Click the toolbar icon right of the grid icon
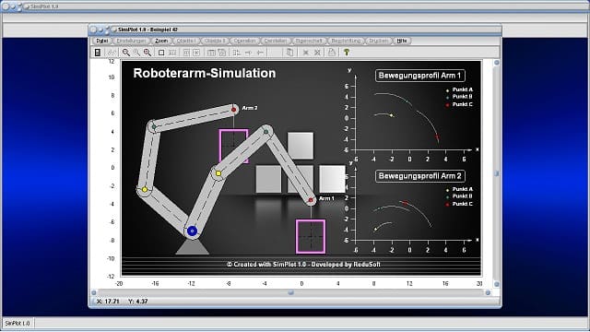Viewport: 590px width, 332px height. click(186, 53)
